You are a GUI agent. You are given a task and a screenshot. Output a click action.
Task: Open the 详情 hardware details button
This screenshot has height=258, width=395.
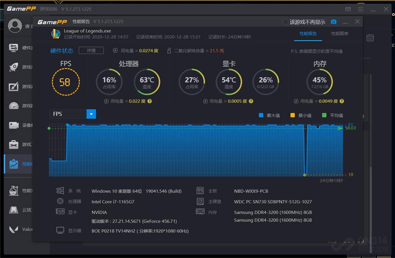91,50
